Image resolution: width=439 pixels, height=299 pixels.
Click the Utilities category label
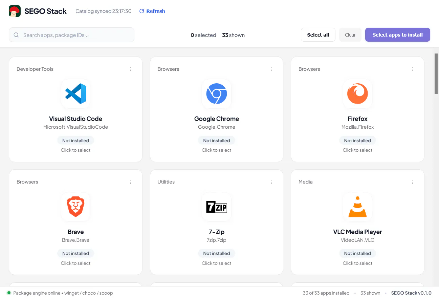(166, 182)
